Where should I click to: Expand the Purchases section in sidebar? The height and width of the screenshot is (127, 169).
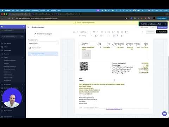(x=23, y=84)
